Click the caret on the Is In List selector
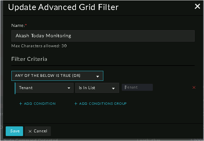The image size is (204, 141). click(x=114, y=88)
